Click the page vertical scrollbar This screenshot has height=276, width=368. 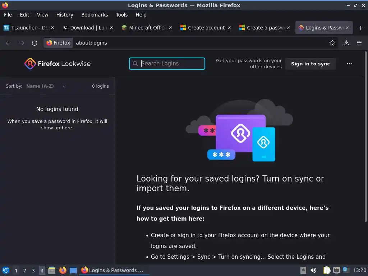[x=365, y=136]
